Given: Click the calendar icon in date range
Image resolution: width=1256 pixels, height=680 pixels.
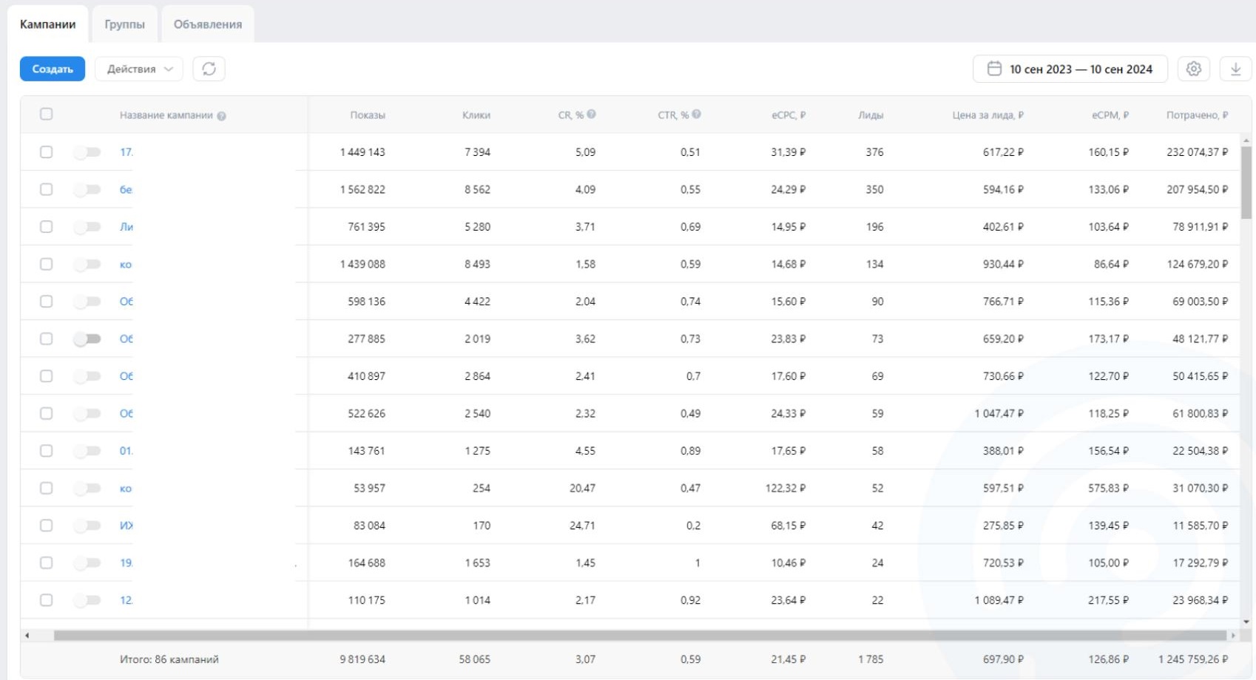Looking at the screenshot, I should [994, 69].
